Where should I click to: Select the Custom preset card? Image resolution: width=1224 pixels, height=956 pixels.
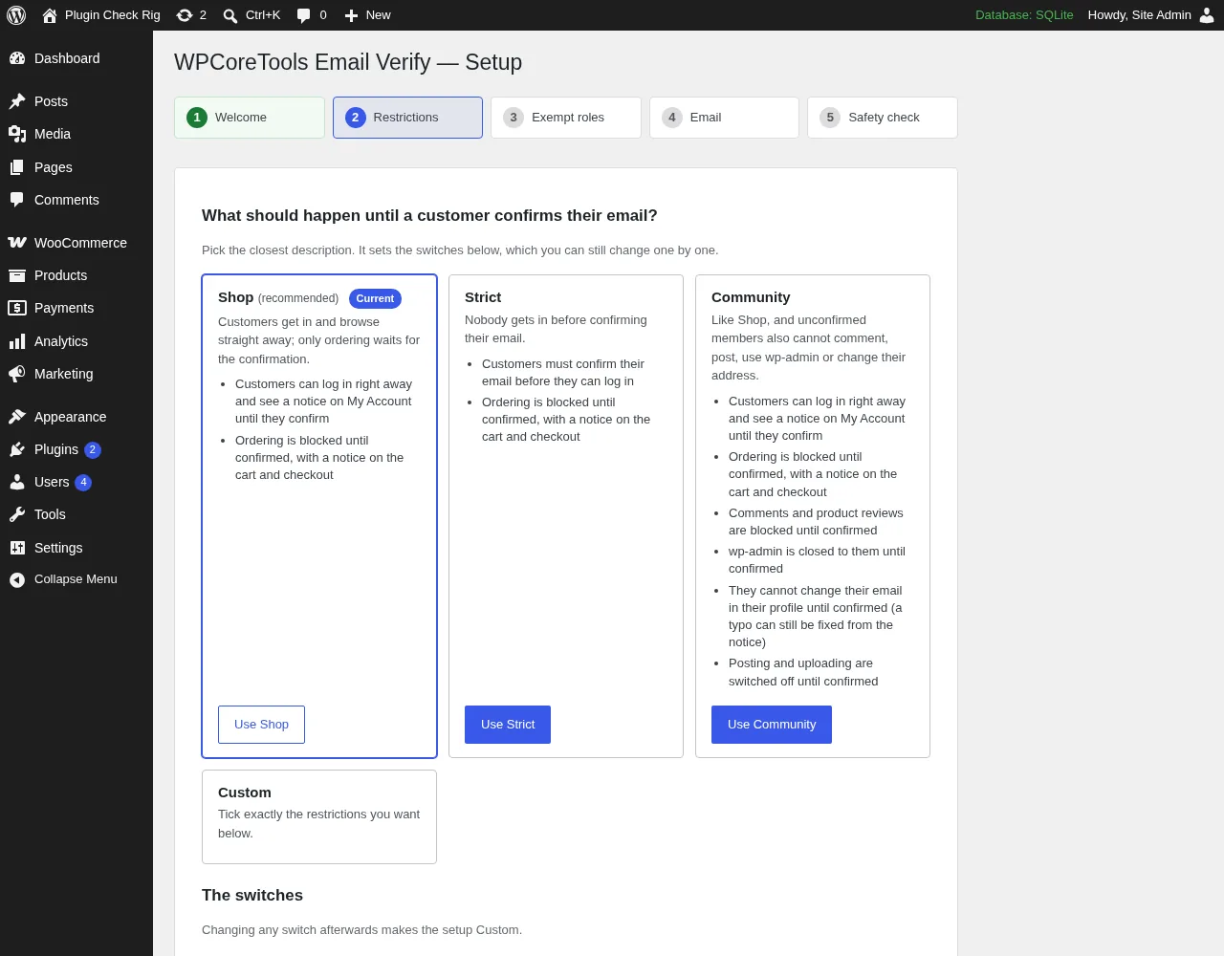pos(319,817)
